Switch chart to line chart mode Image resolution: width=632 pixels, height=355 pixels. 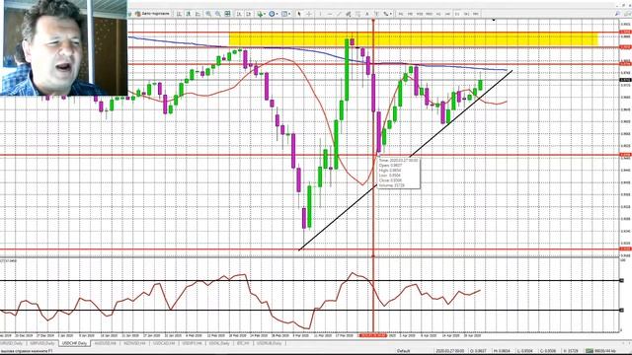pyautogui.click(x=197, y=14)
